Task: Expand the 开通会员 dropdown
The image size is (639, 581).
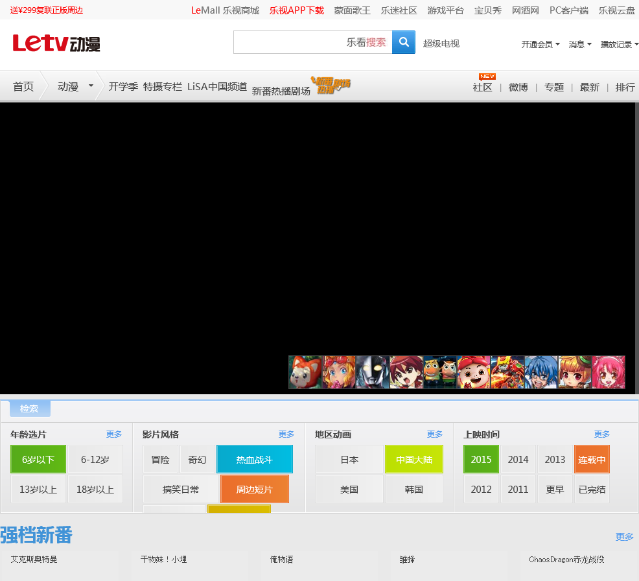Action: (x=540, y=44)
